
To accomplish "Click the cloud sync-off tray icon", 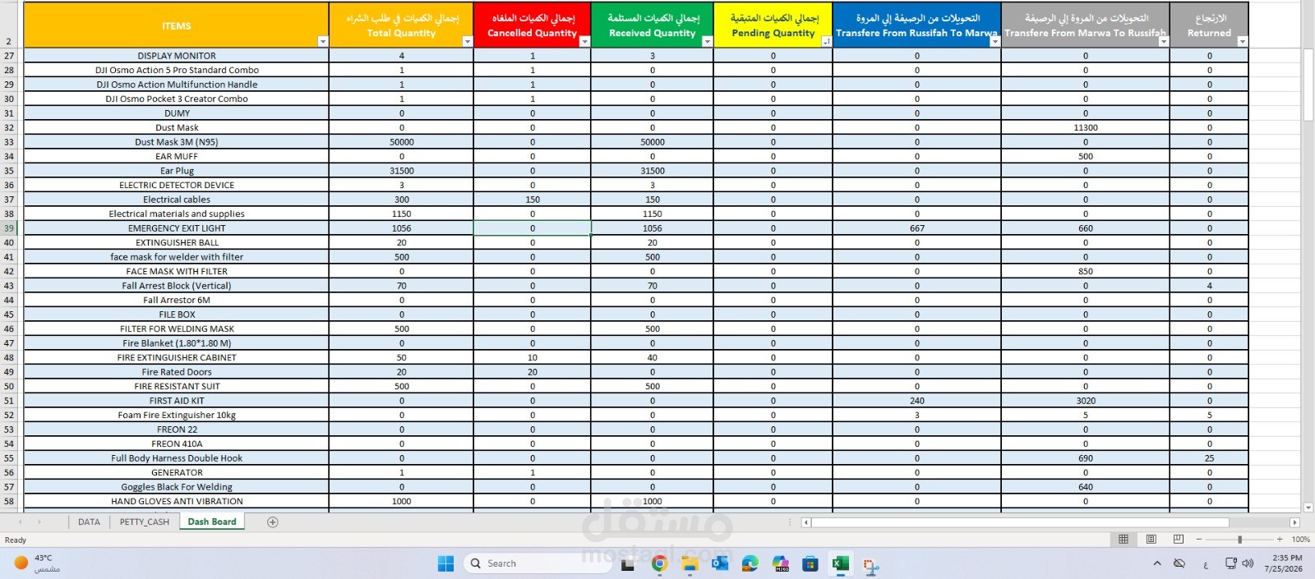I will [x=1179, y=563].
